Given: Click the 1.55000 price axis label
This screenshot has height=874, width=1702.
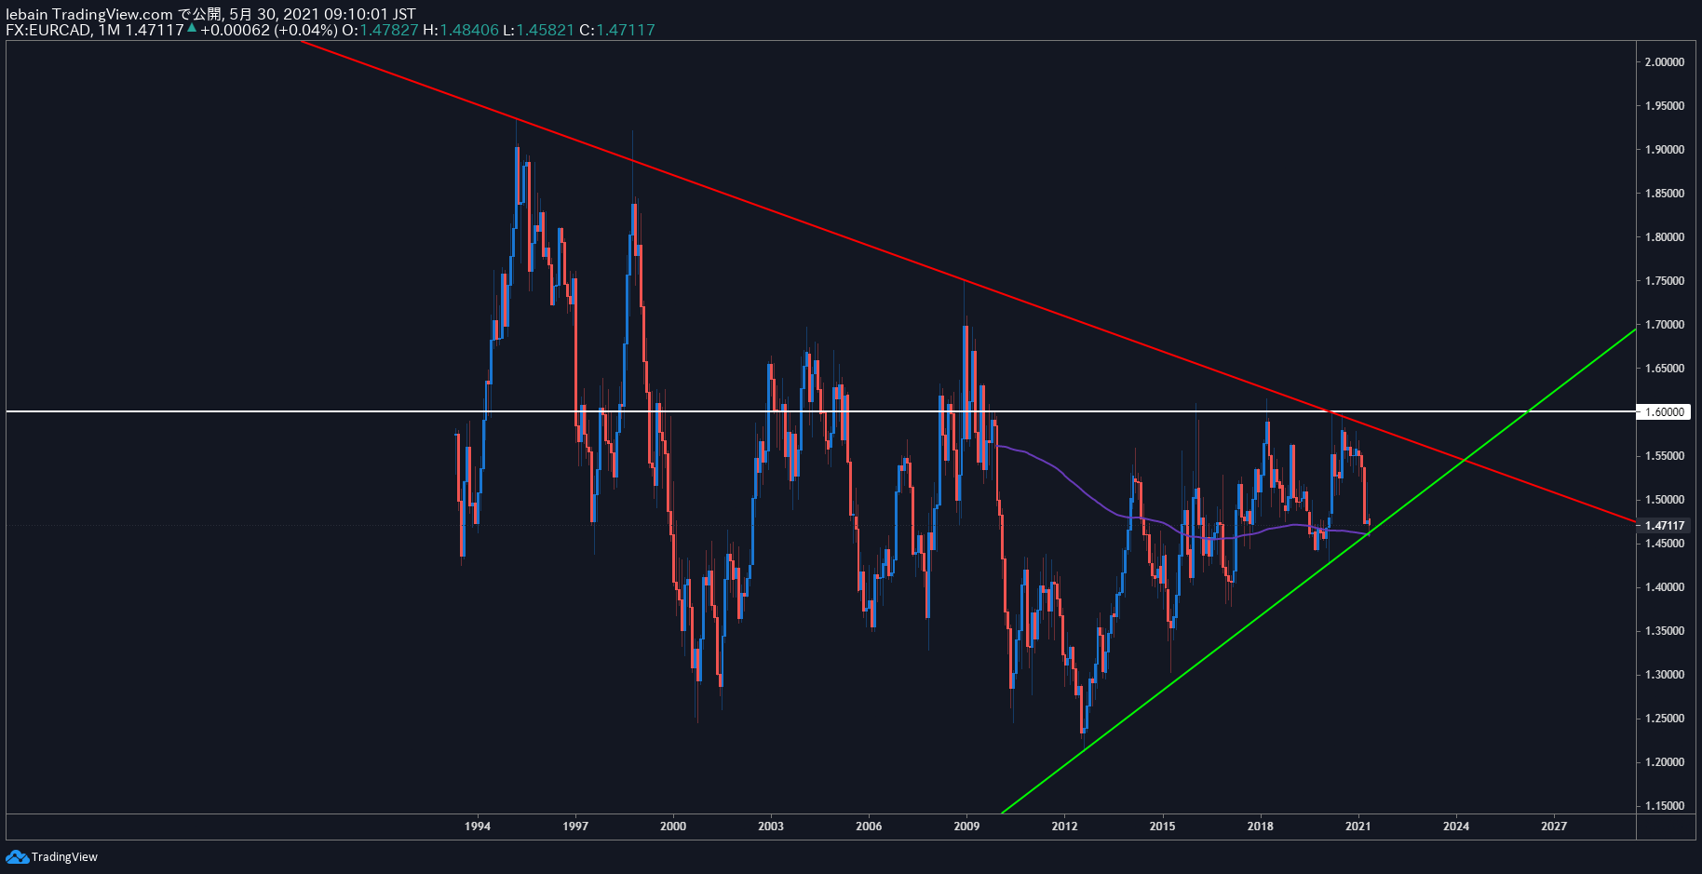Looking at the screenshot, I should 1665,456.
